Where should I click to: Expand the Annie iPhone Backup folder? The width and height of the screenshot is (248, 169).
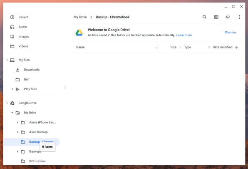17,122
